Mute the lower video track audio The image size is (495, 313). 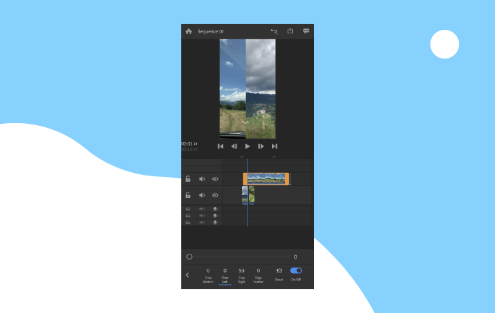tap(202, 195)
